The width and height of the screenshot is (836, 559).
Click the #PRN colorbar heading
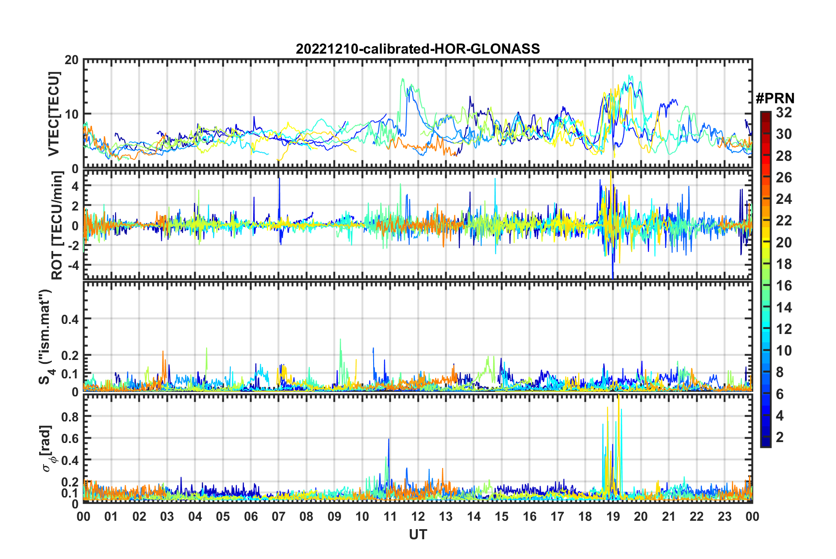(x=775, y=98)
